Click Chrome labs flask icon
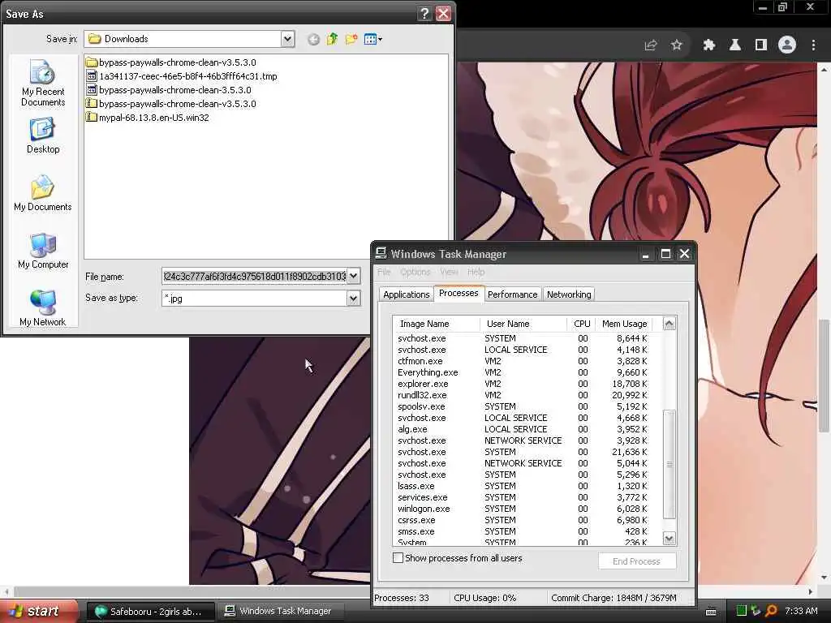The image size is (831, 623). tap(735, 45)
